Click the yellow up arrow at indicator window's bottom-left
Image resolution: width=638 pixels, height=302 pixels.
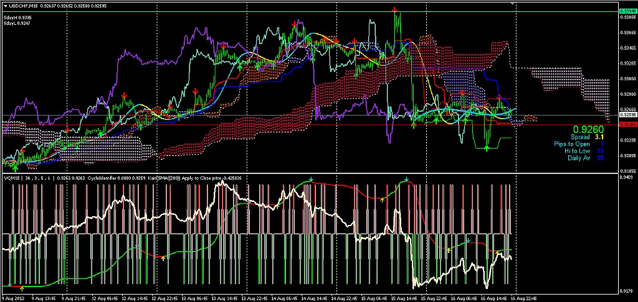tap(22, 288)
